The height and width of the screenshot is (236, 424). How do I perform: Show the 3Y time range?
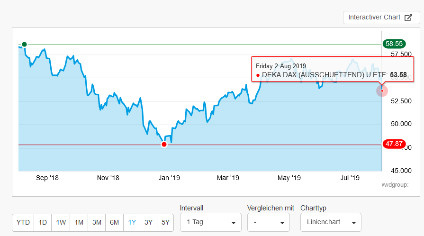[148, 222]
